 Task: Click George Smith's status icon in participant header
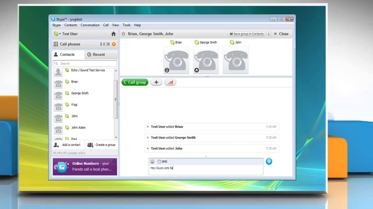click(197, 42)
